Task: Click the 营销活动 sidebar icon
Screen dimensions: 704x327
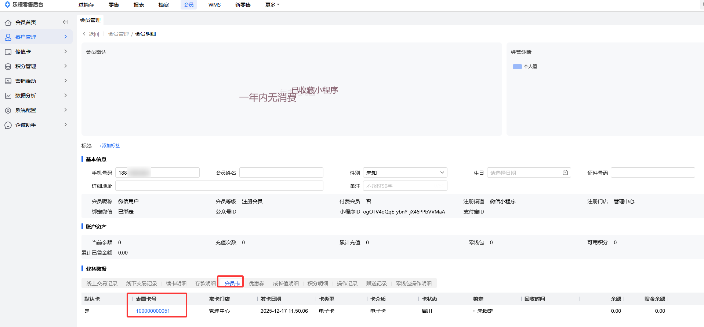Action: click(8, 81)
